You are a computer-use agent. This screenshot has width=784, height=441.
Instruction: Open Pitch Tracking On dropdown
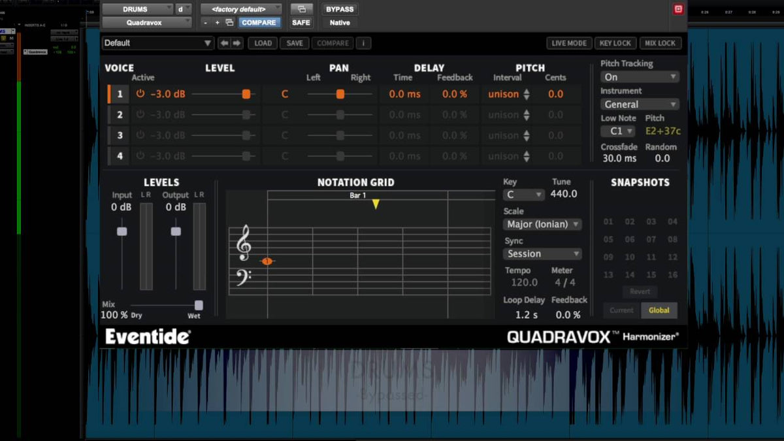pos(640,76)
